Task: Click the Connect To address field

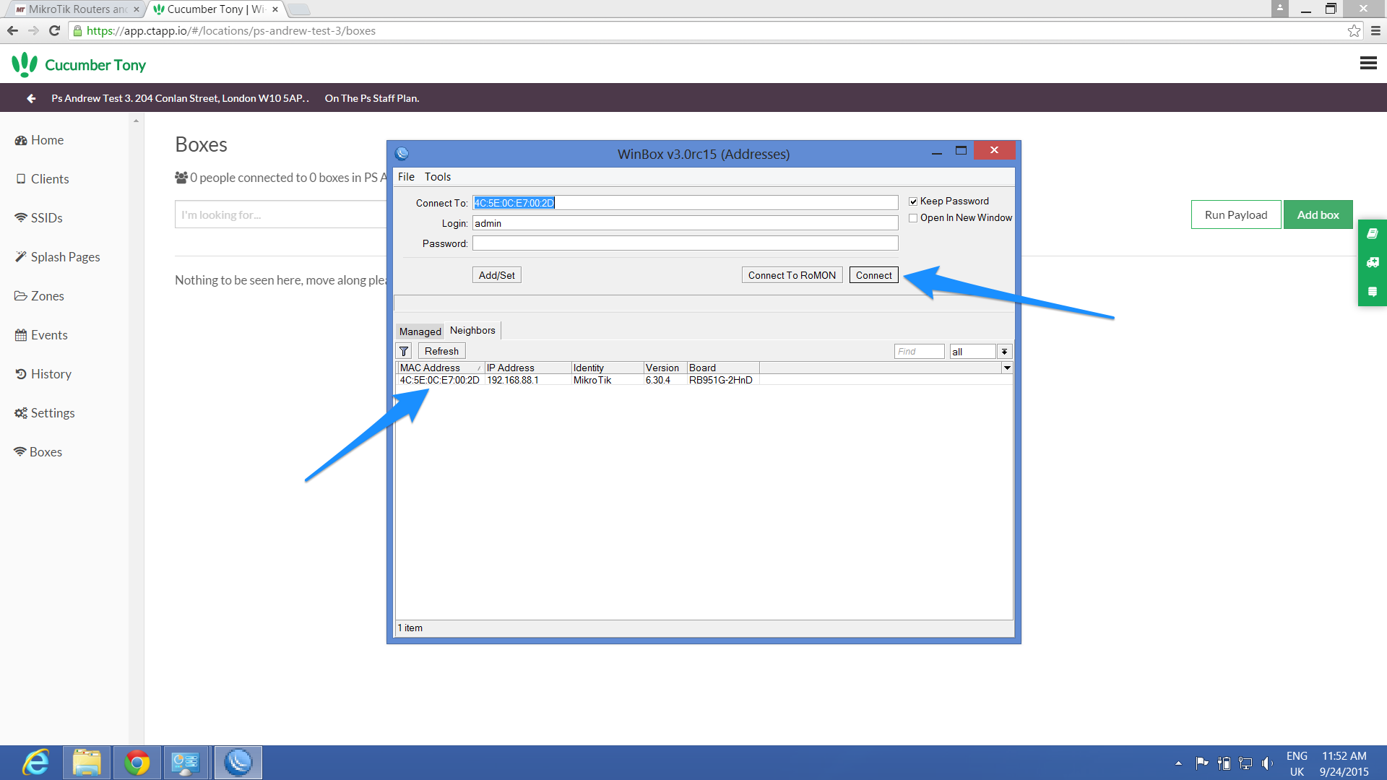Action: coord(685,203)
